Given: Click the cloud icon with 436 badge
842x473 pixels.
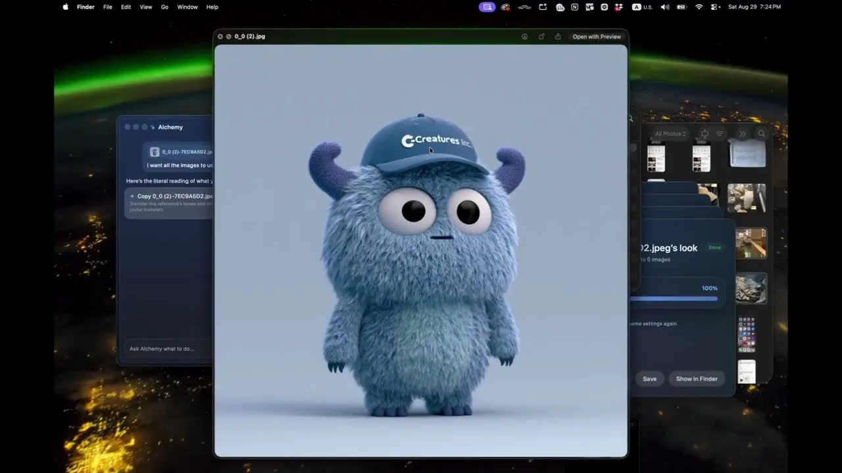Looking at the screenshot, I should 560,7.
